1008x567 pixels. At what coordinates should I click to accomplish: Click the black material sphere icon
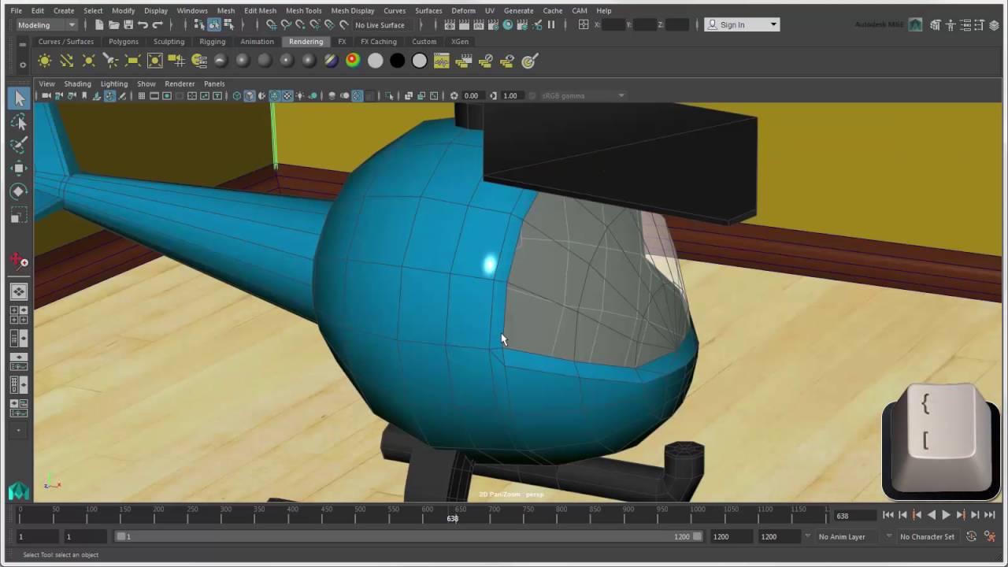397,61
